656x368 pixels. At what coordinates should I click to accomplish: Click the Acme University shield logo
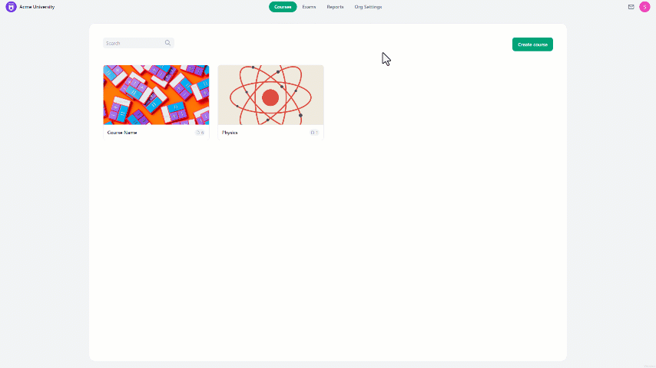pos(11,7)
